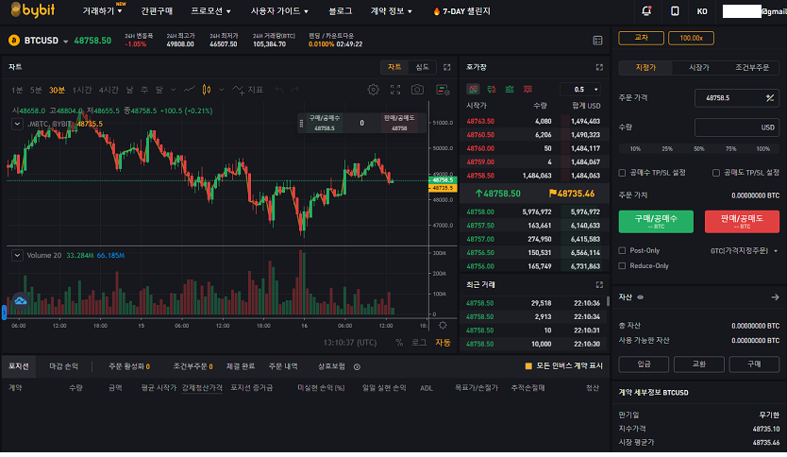
Task: Enable buy/long TP/SL checkbox
Action: pyautogui.click(x=623, y=173)
